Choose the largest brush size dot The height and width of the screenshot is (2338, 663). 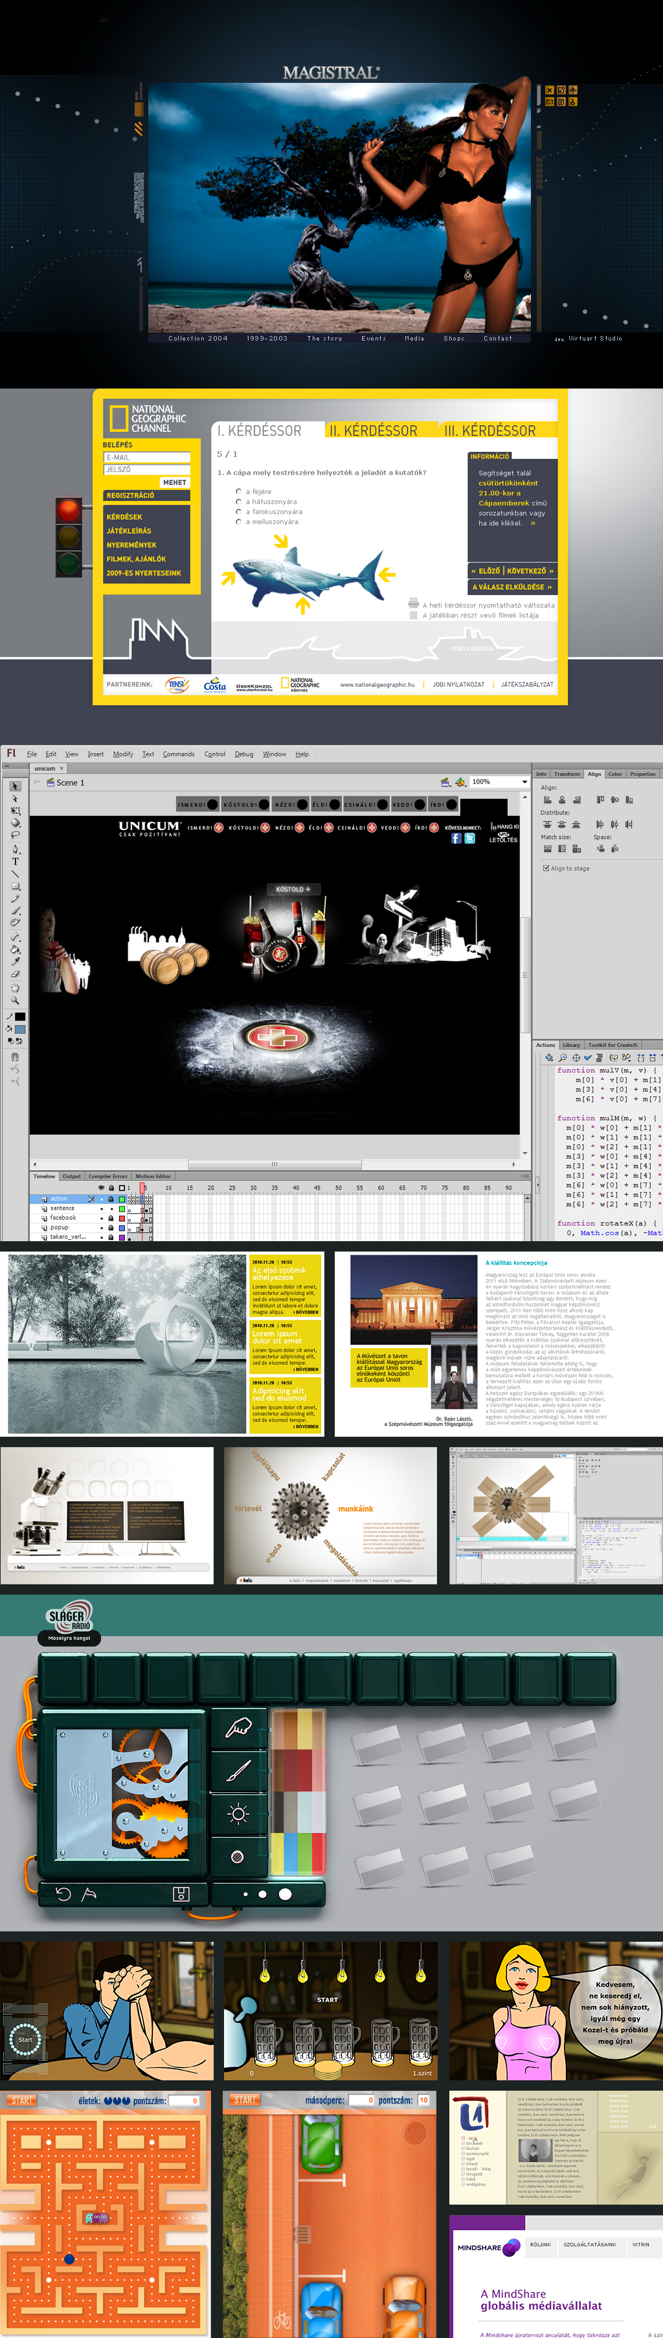point(285,1894)
